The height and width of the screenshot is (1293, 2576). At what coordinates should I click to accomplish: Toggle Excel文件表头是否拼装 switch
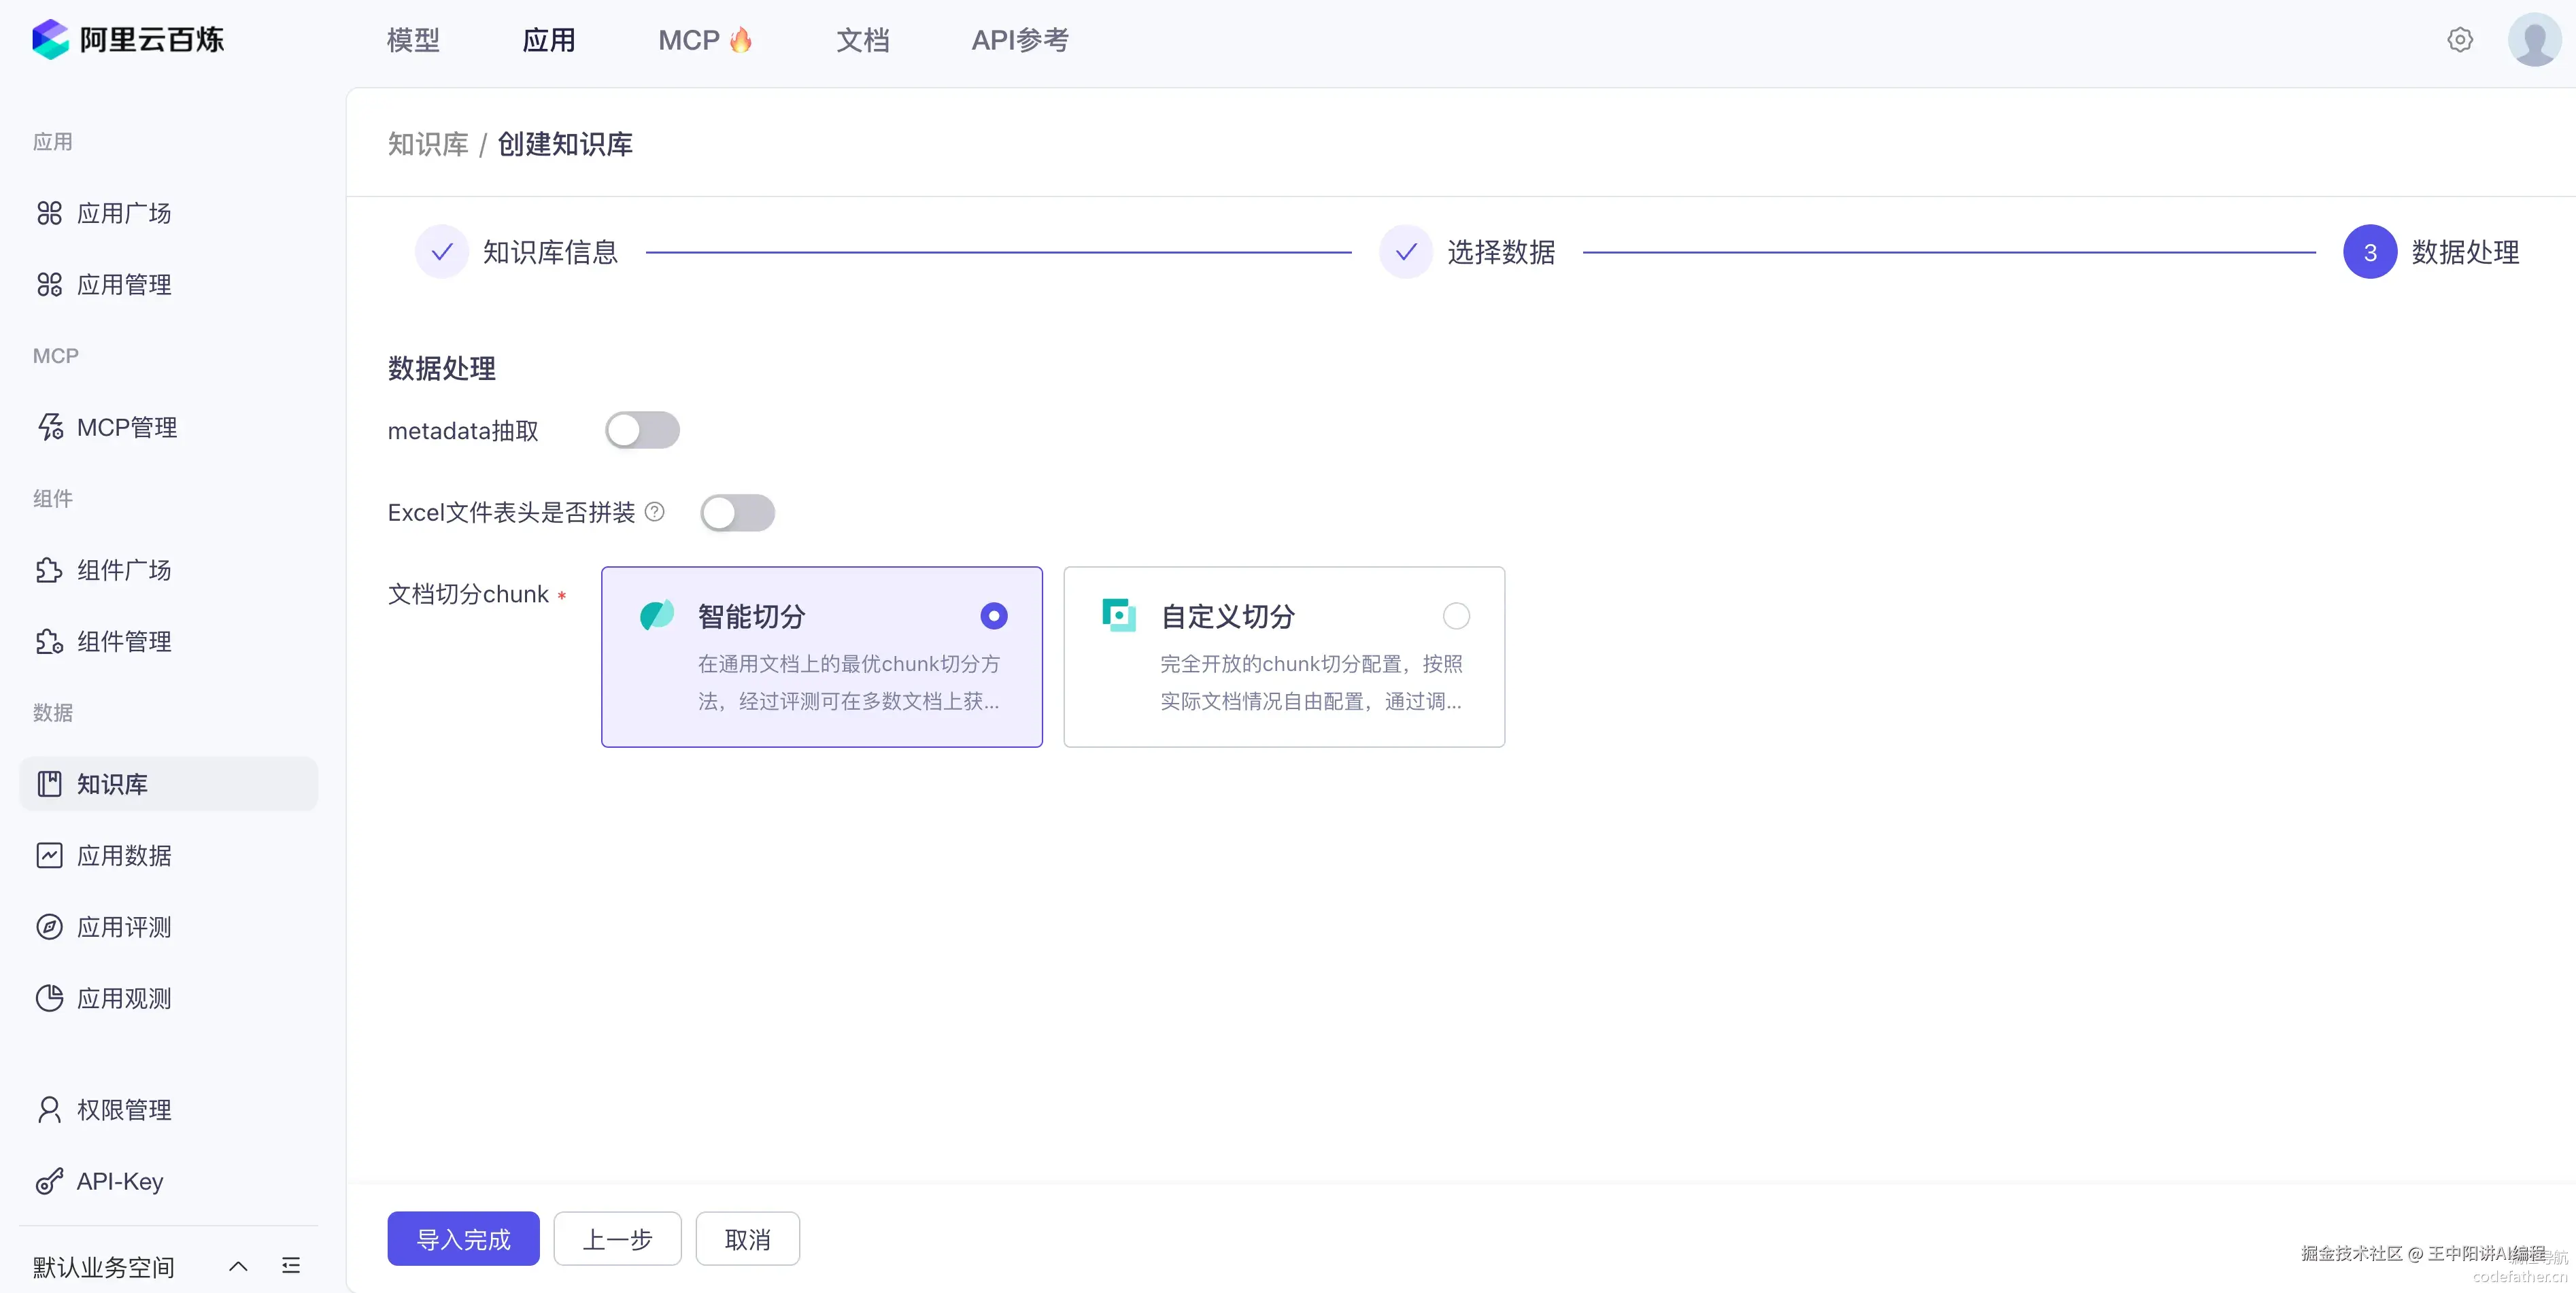[737, 513]
